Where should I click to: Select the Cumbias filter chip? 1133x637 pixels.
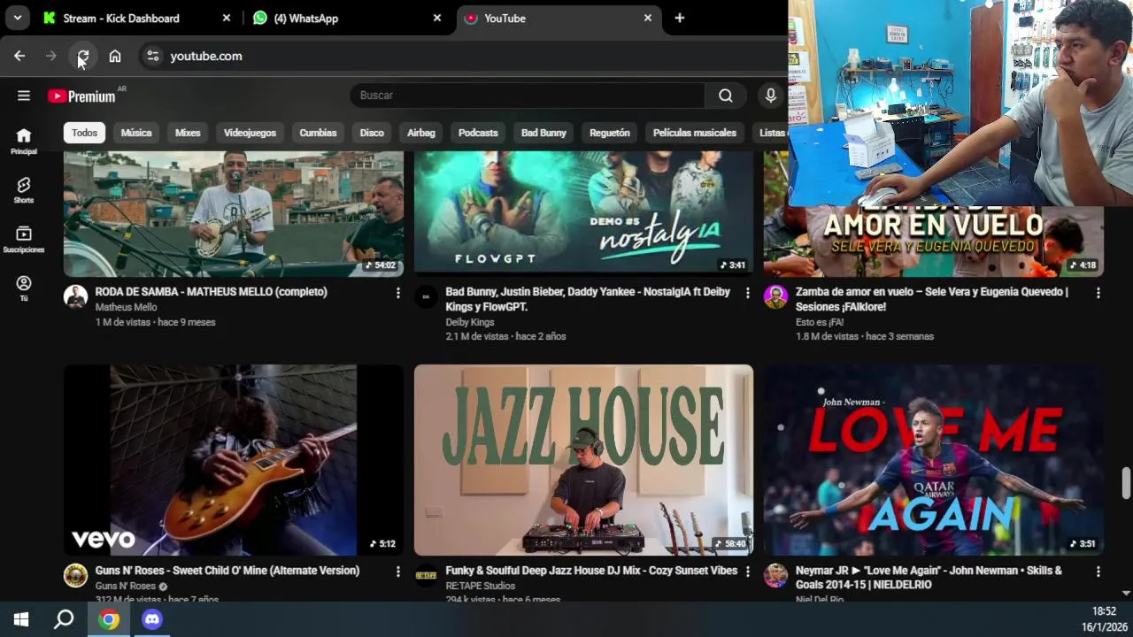point(318,133)
